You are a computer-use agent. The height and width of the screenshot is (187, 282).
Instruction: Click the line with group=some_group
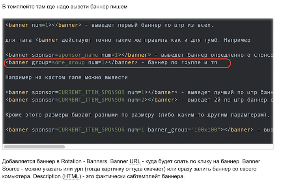pyautogui.click(x=111, y=63)
